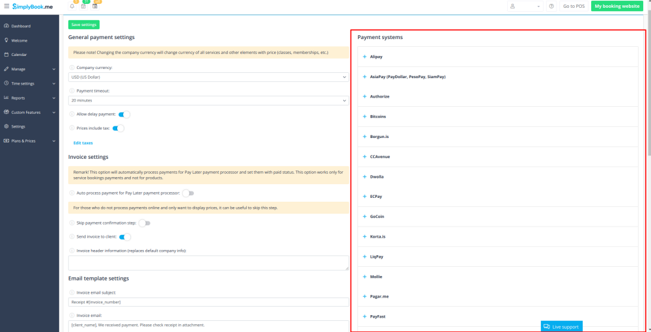Viewport: 651px width, 332px height.
Task: Toggle Allow delay payment switch
Action: click(124, 114)
